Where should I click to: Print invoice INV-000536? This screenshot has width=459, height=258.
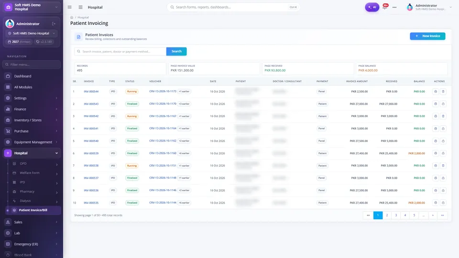(x=436, y=191)
